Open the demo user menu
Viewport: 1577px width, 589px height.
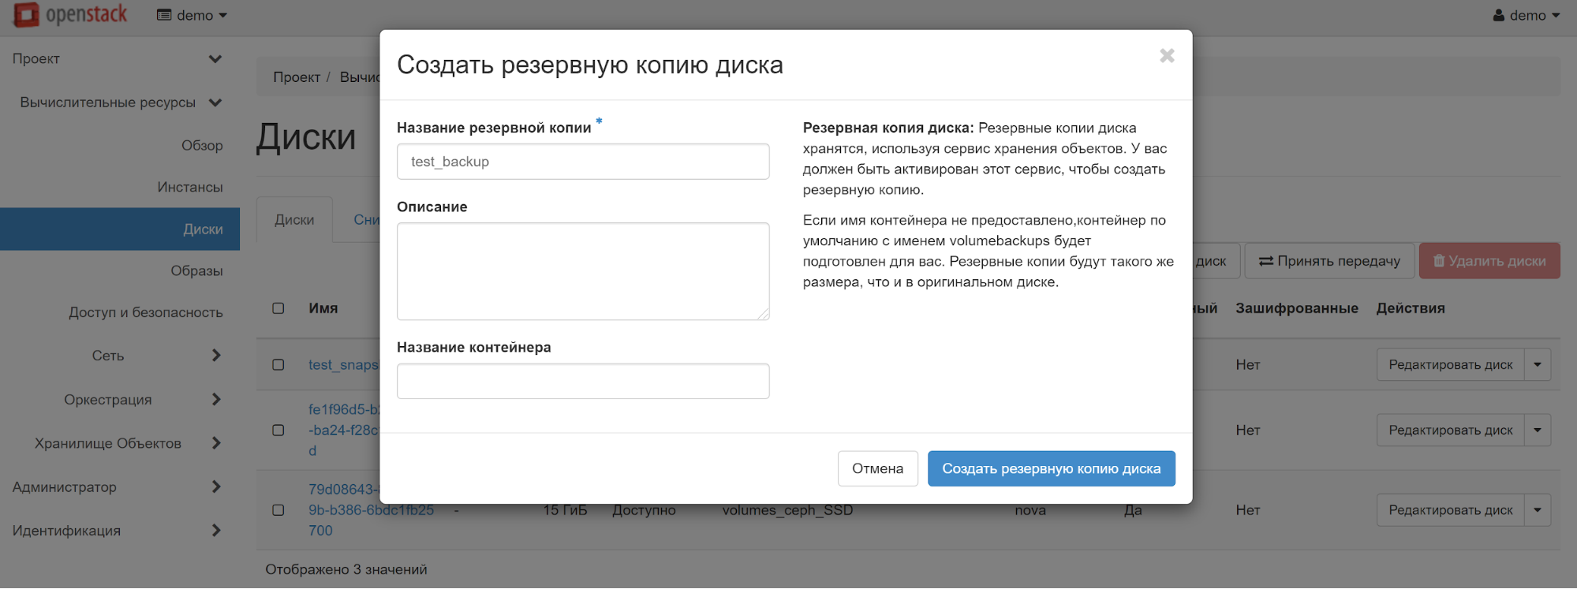point(1526,15)
